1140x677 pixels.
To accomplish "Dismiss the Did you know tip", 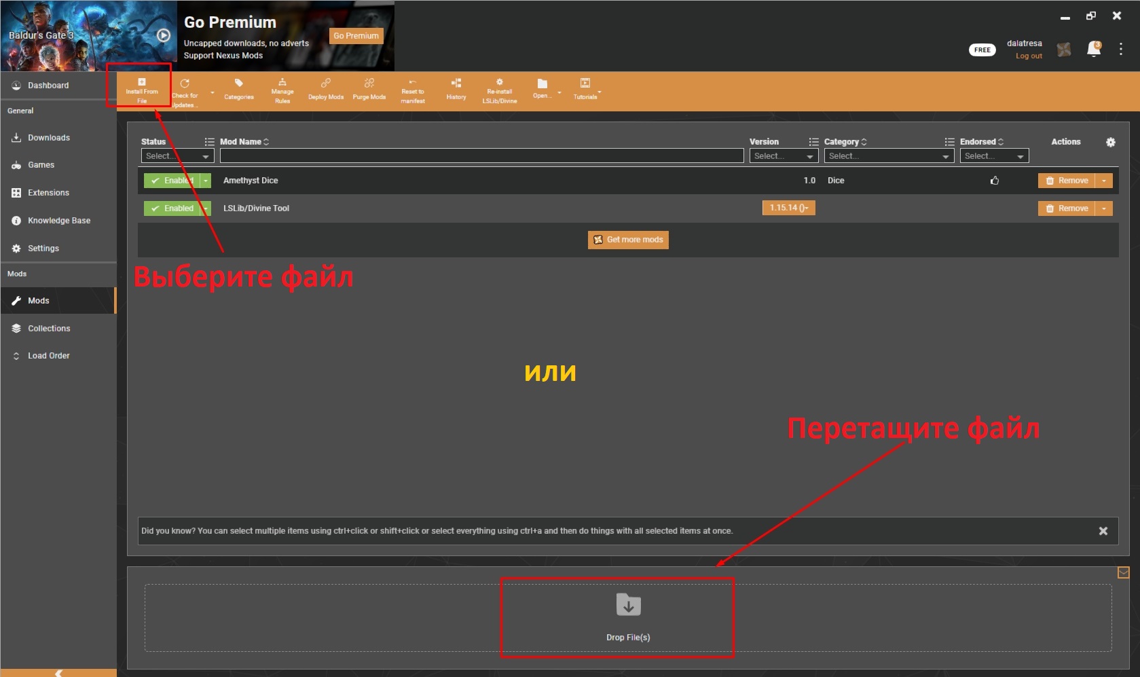I will click(x=1103, y=531).
